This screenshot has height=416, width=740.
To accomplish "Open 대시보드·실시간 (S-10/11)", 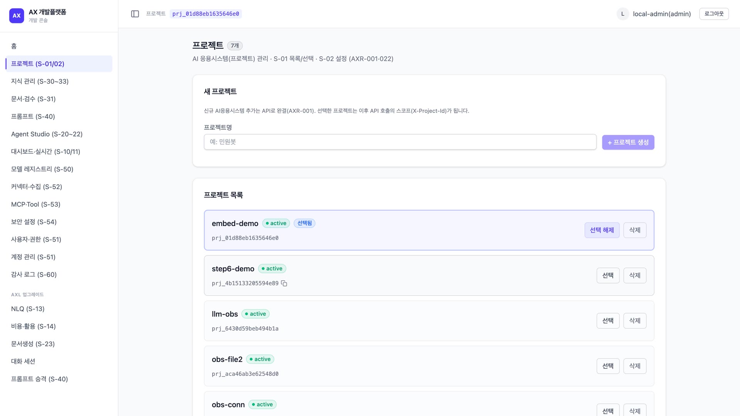I will point(59,151).
